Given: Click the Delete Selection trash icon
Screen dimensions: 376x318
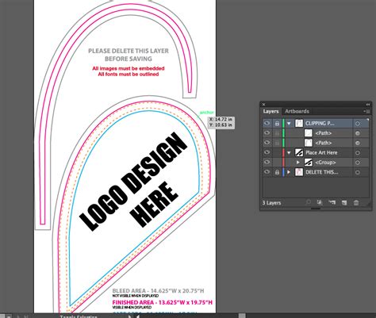Looking at the screenshot, I should (356, 202).
